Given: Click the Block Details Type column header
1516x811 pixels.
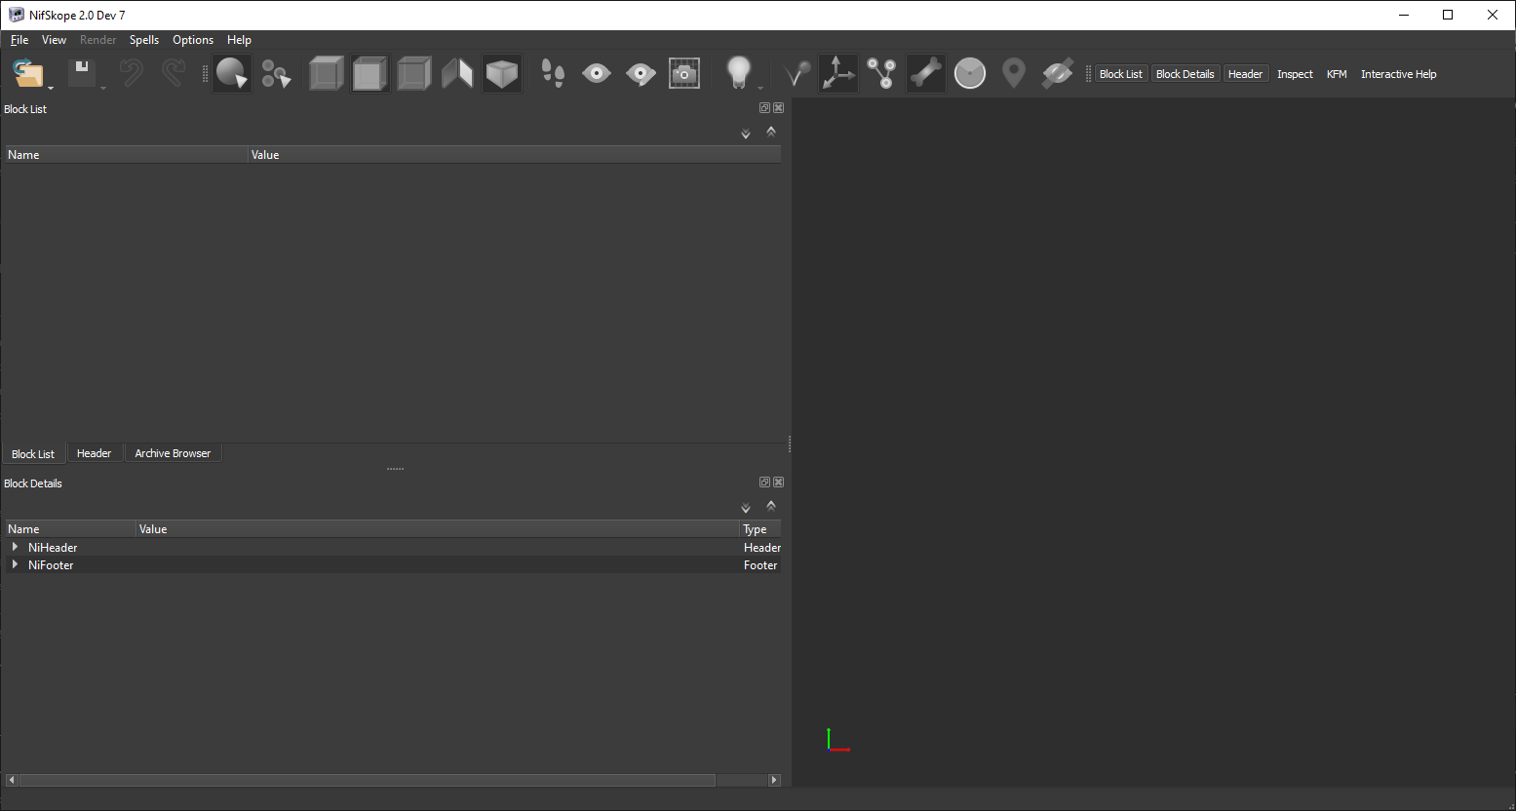Looking at the screenshot, I should 760,529.
